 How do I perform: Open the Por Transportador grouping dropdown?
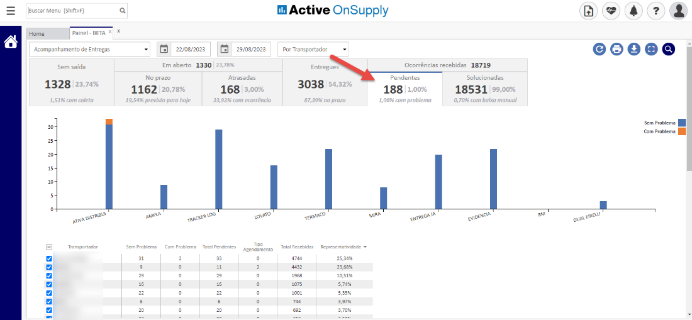pos(313,50)
